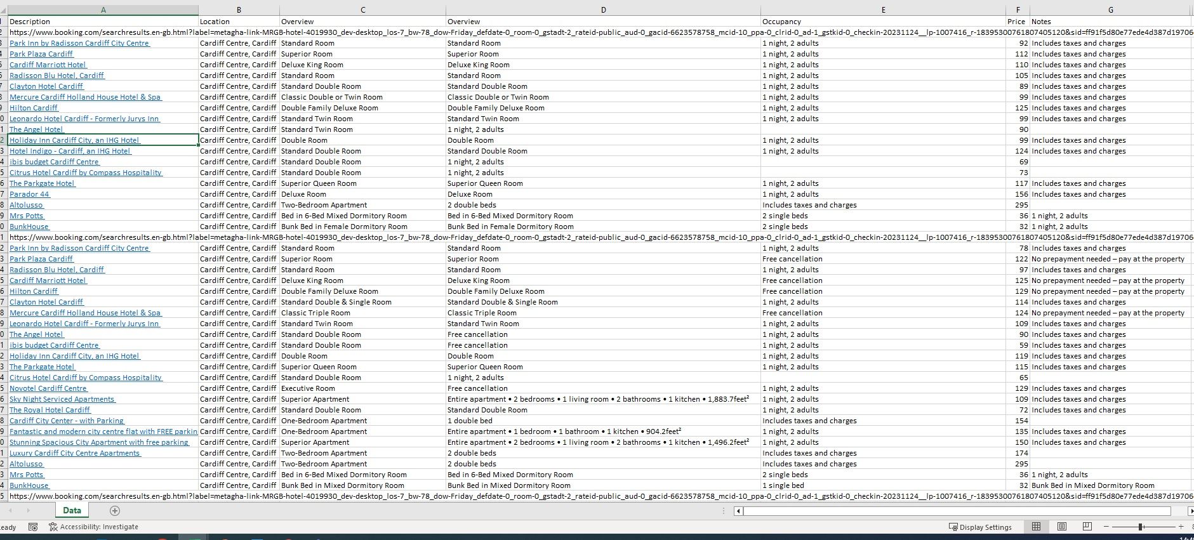Open The Royal Hotel Cardiff link
Image resolution: width=1194 pixels, height=540 pixels.
pyautogui.click(x=50, y=410)
